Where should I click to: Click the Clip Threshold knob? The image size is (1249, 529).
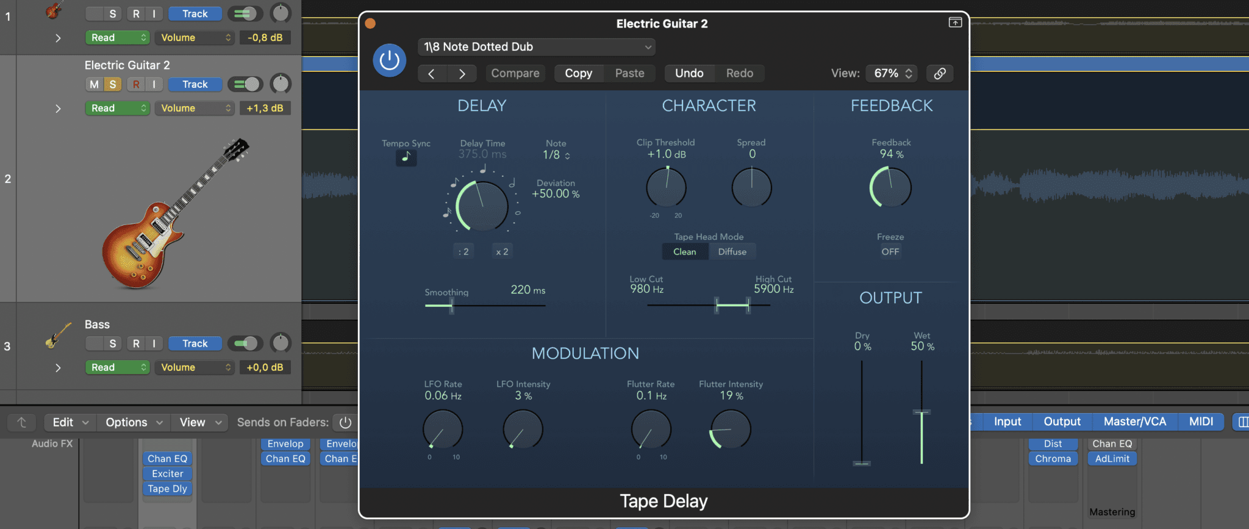click(666, 187)
